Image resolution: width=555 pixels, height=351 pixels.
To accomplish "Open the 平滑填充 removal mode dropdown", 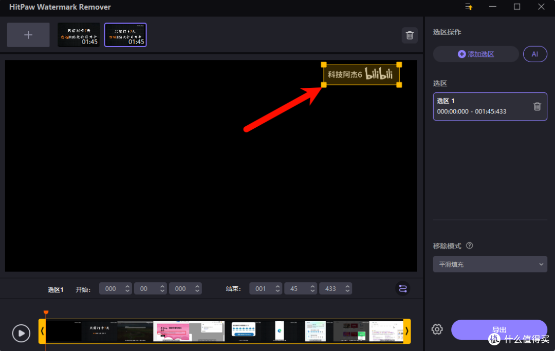I will 490,264.
